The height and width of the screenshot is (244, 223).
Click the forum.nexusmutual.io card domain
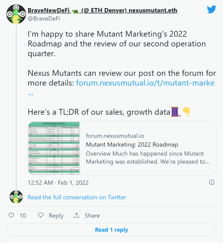[x=115, y=136]
